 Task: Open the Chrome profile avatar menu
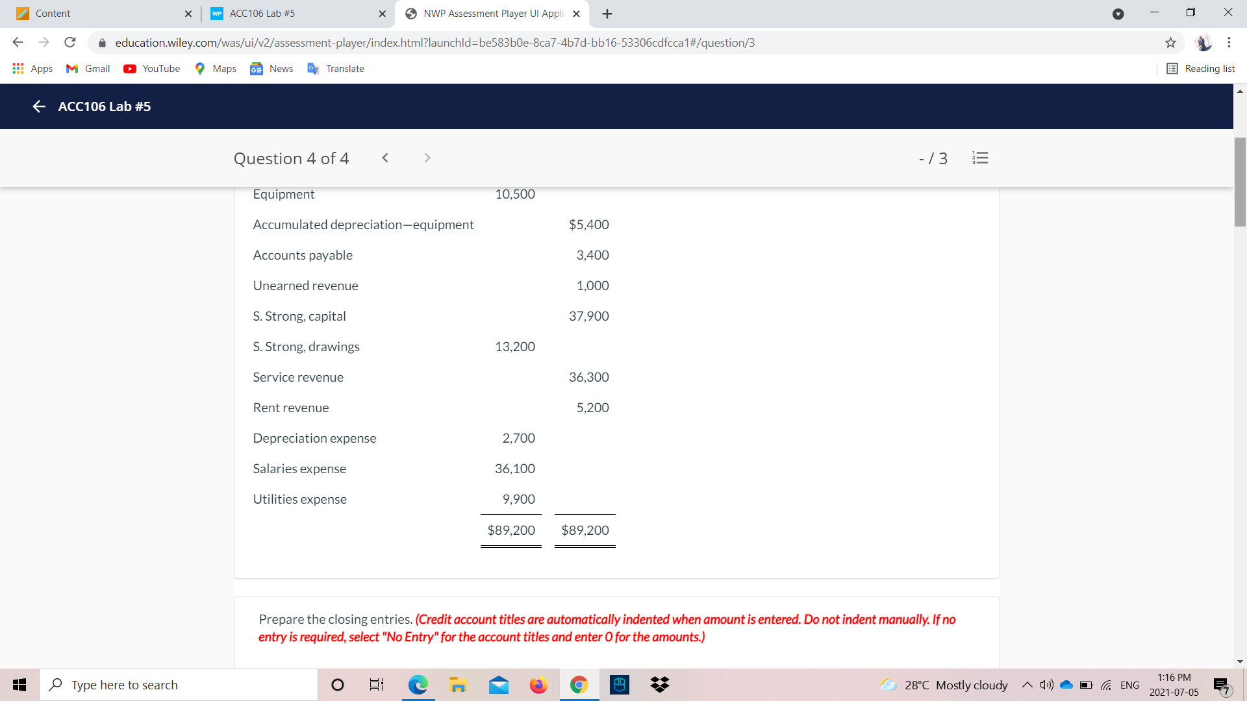pos(1205,43)
